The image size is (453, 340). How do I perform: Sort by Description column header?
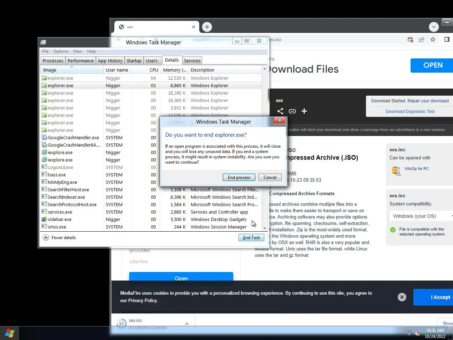(225, 70)
